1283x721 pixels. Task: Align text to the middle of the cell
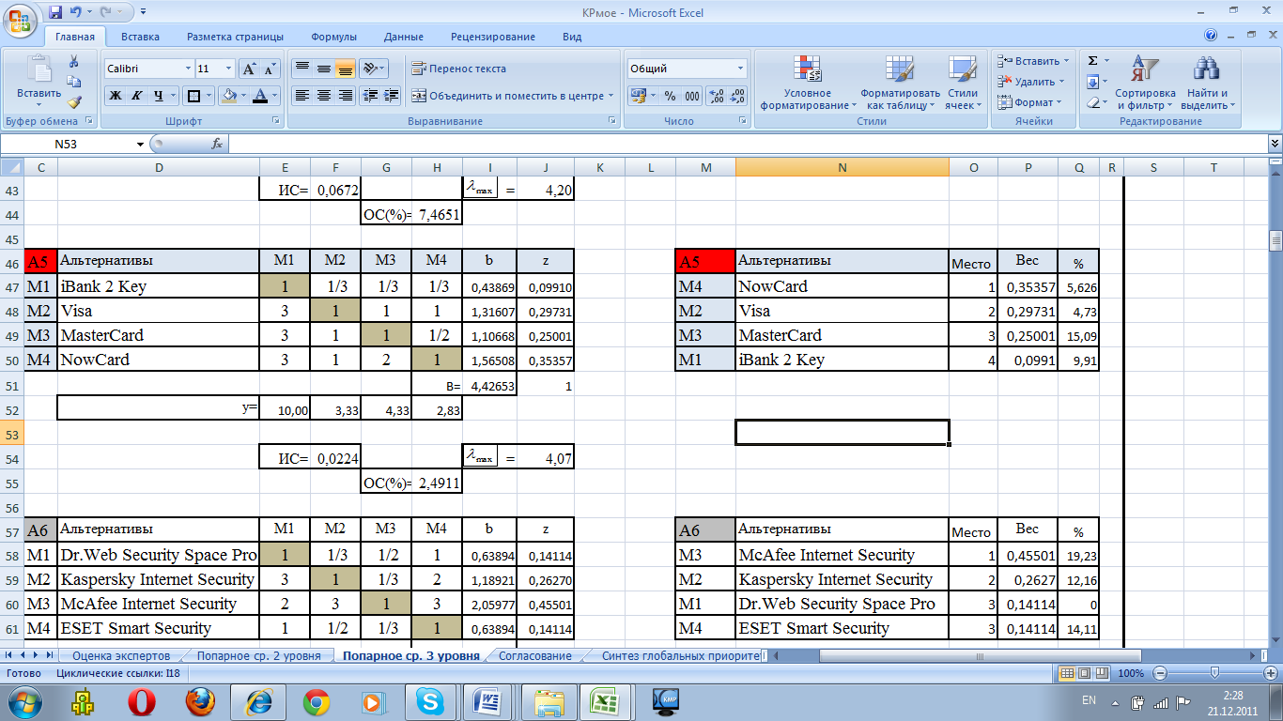point(323,69)
